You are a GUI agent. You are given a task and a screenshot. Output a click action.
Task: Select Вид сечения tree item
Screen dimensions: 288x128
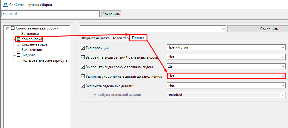click(x=31, y=50)
